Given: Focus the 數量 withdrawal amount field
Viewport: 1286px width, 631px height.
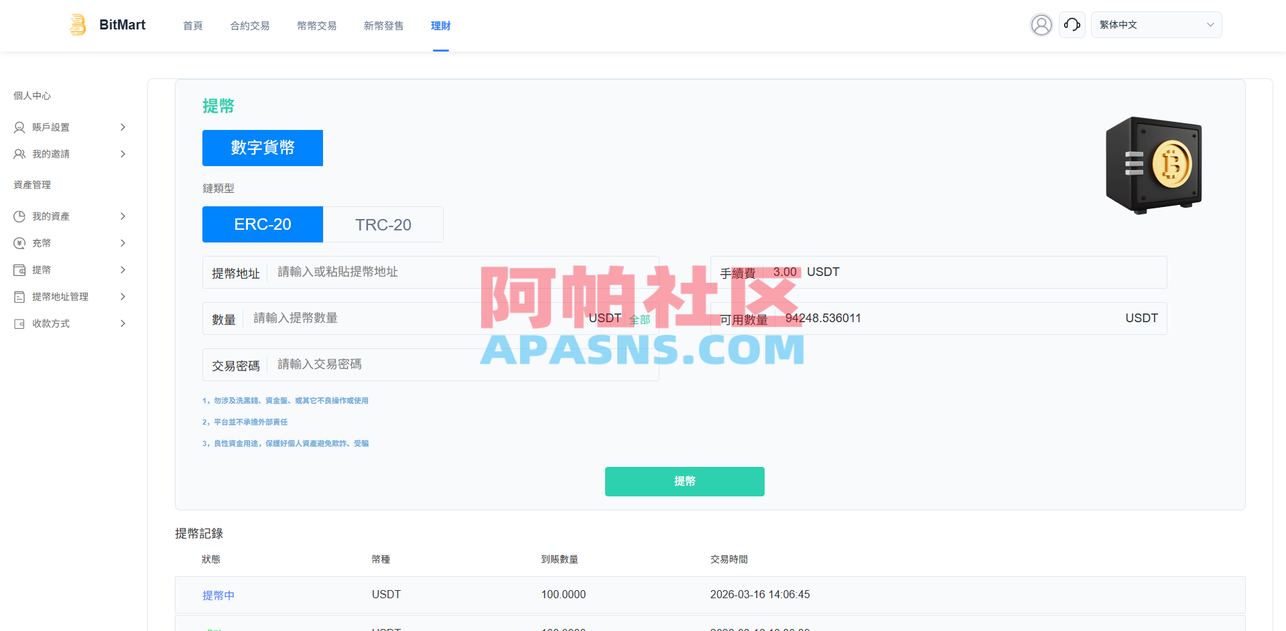Looking at the screenshot, I should [x=431, y=318].
